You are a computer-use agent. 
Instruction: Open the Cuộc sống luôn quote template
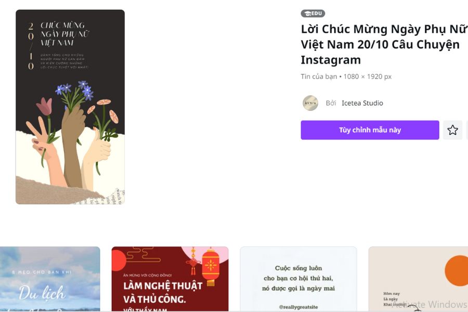tap(298, 279)
